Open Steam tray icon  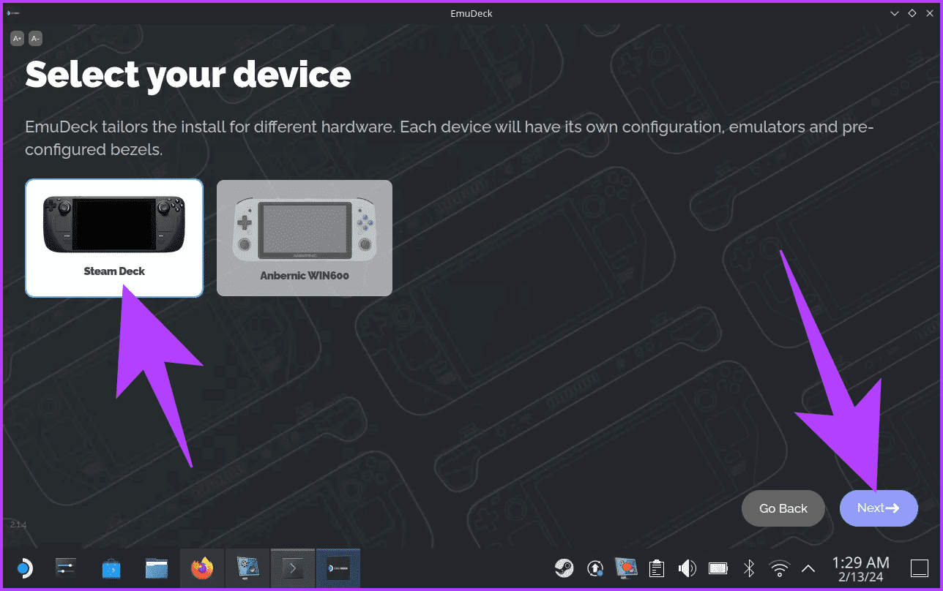pos(564,568)
